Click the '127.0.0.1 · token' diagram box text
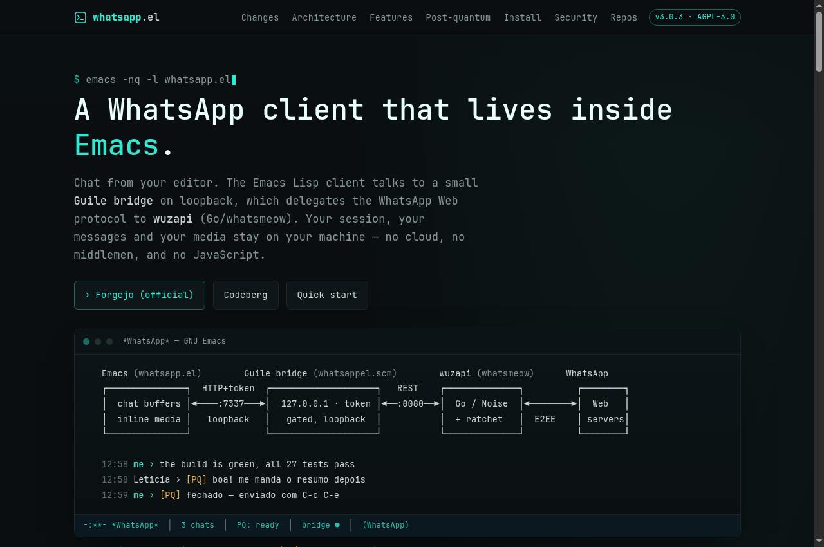 coord(326,403)
